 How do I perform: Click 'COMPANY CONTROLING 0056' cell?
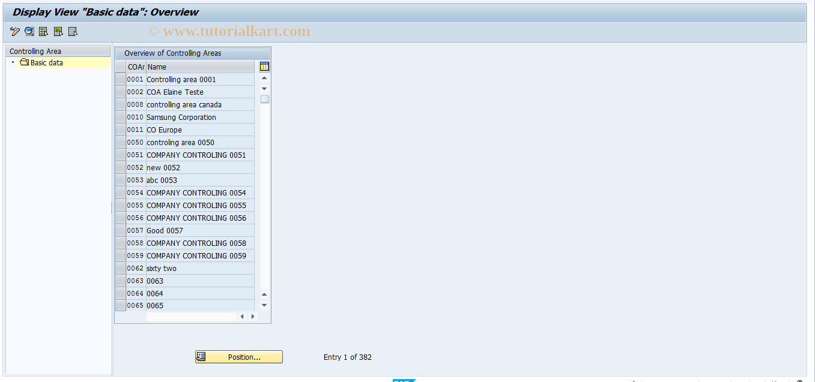click(200, 218)
